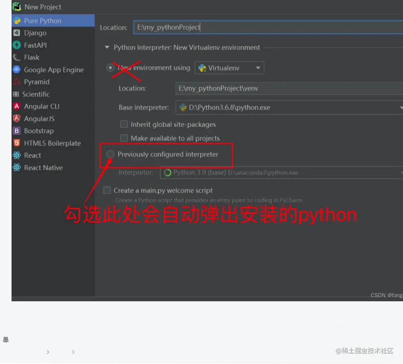
Task: Select Bootstrap project type label
Action: tap(39, 131)
